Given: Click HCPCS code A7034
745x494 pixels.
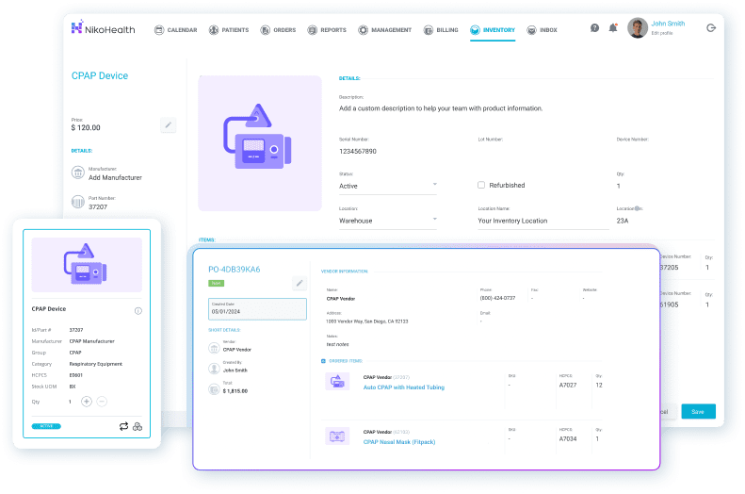Looking at the screenshot, I should [x=568, y=438].
